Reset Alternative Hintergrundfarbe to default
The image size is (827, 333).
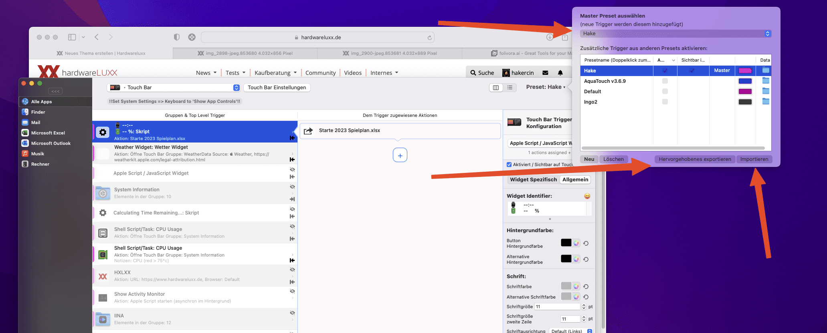pyautogui.click(x=586, y=259)
